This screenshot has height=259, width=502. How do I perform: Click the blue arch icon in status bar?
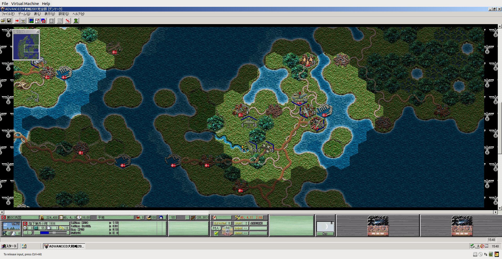pyautogui.click(x=161, y=217)
